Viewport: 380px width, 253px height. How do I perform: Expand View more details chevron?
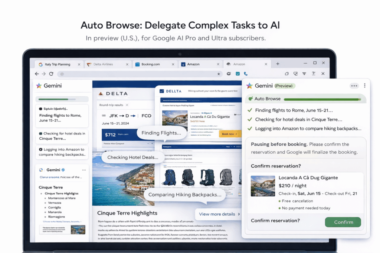point(239,214)
